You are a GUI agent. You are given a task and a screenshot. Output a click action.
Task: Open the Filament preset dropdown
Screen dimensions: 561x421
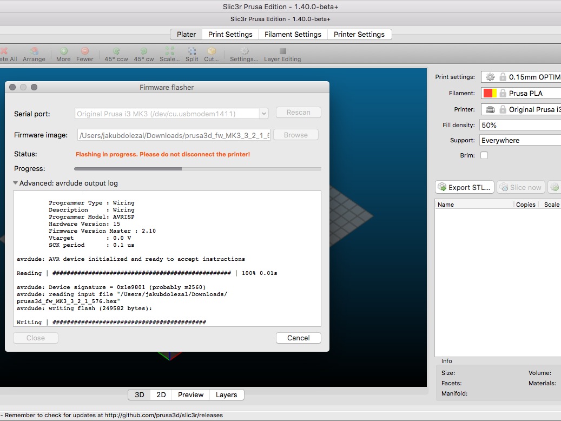521,93
